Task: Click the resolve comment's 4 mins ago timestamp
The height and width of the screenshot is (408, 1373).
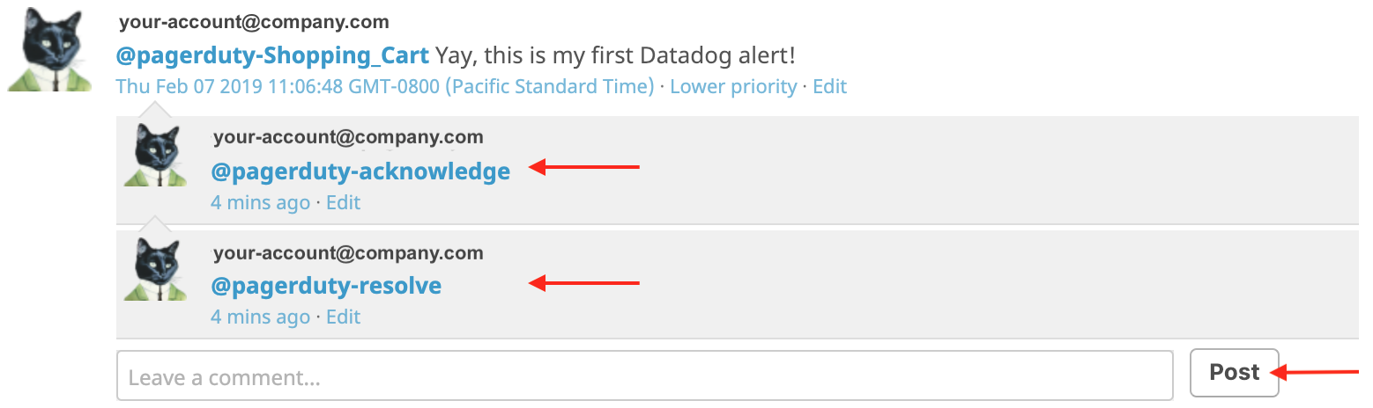Action: pyautogui.click(x=260, y=317)
